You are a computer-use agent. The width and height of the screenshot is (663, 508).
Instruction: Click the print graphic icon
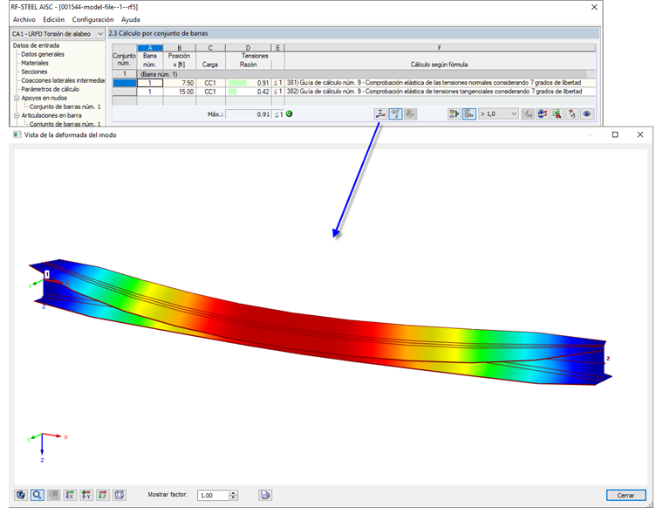(x=265, y=494)
